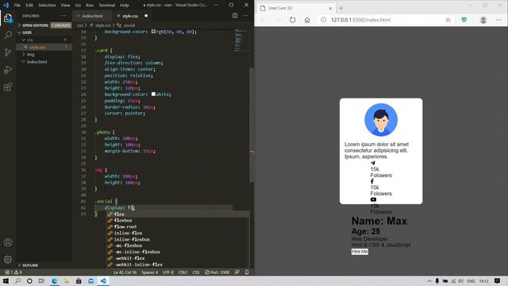Close the User Card 3D browser tab
Image resolution: width=508 pixels, height=286 pixels.
(x=330, y=9)
